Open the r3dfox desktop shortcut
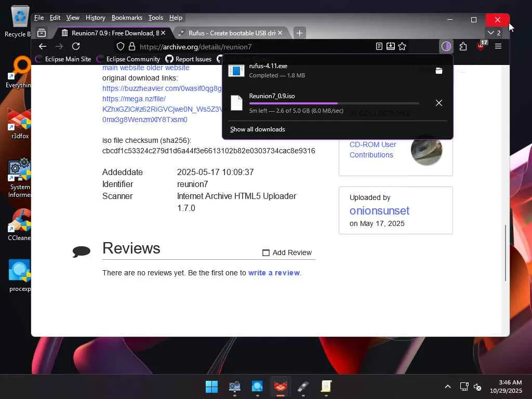The image size is (532, 399). click(x=19, y=124)
